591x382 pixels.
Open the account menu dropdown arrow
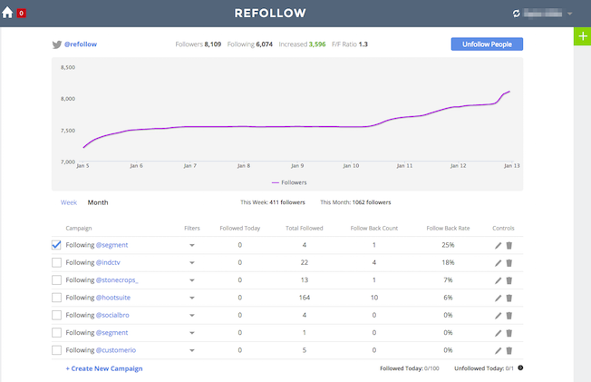(x=570, y=14)
